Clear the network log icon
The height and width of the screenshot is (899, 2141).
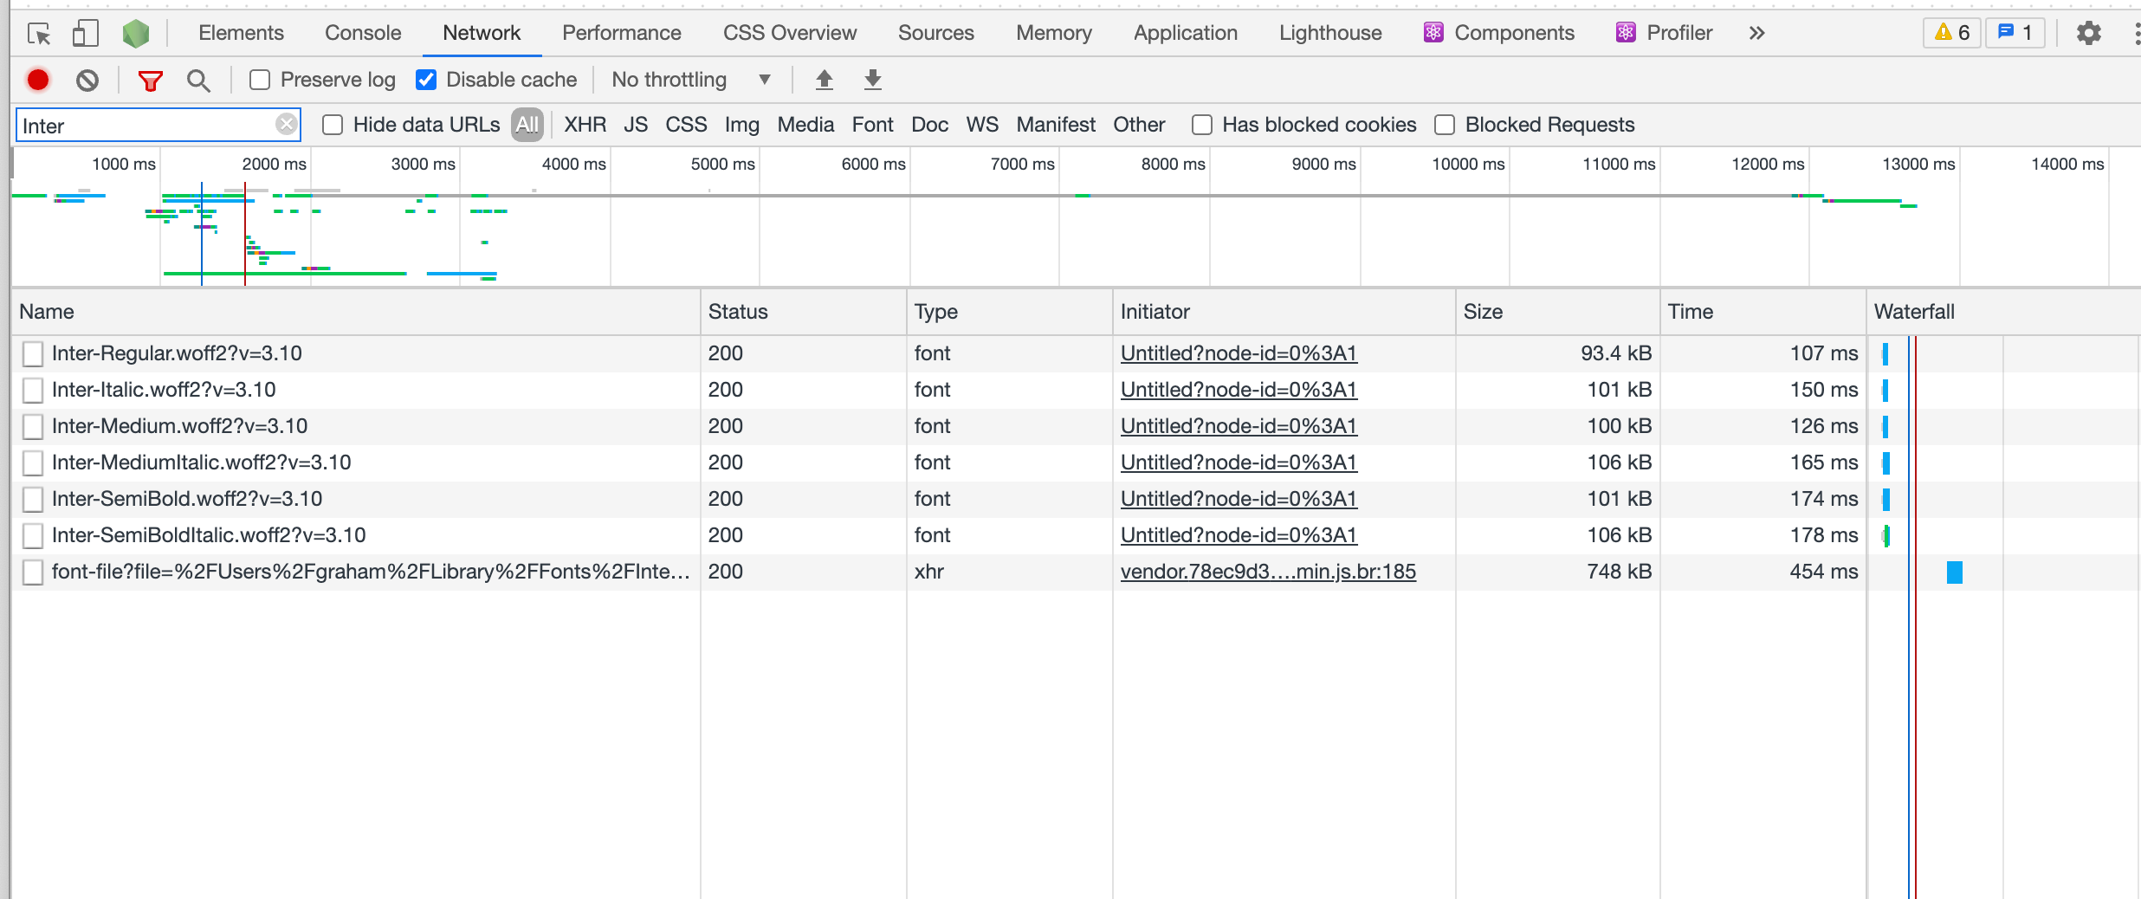coord(87,81)
